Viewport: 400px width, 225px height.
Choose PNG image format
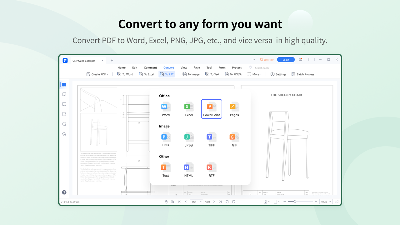[166, 139]
